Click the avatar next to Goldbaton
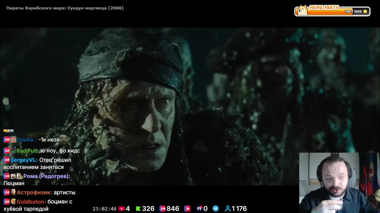This screenshot has height=213, width=380. pyautogui.click(x=13, y=202)
